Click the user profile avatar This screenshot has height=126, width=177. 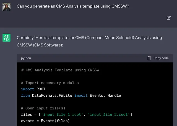coord(7,7)
